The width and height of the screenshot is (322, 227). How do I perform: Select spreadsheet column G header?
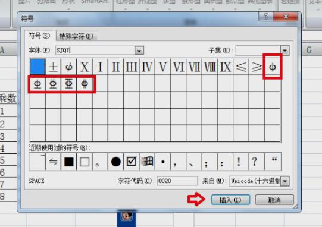click(309, 50)
